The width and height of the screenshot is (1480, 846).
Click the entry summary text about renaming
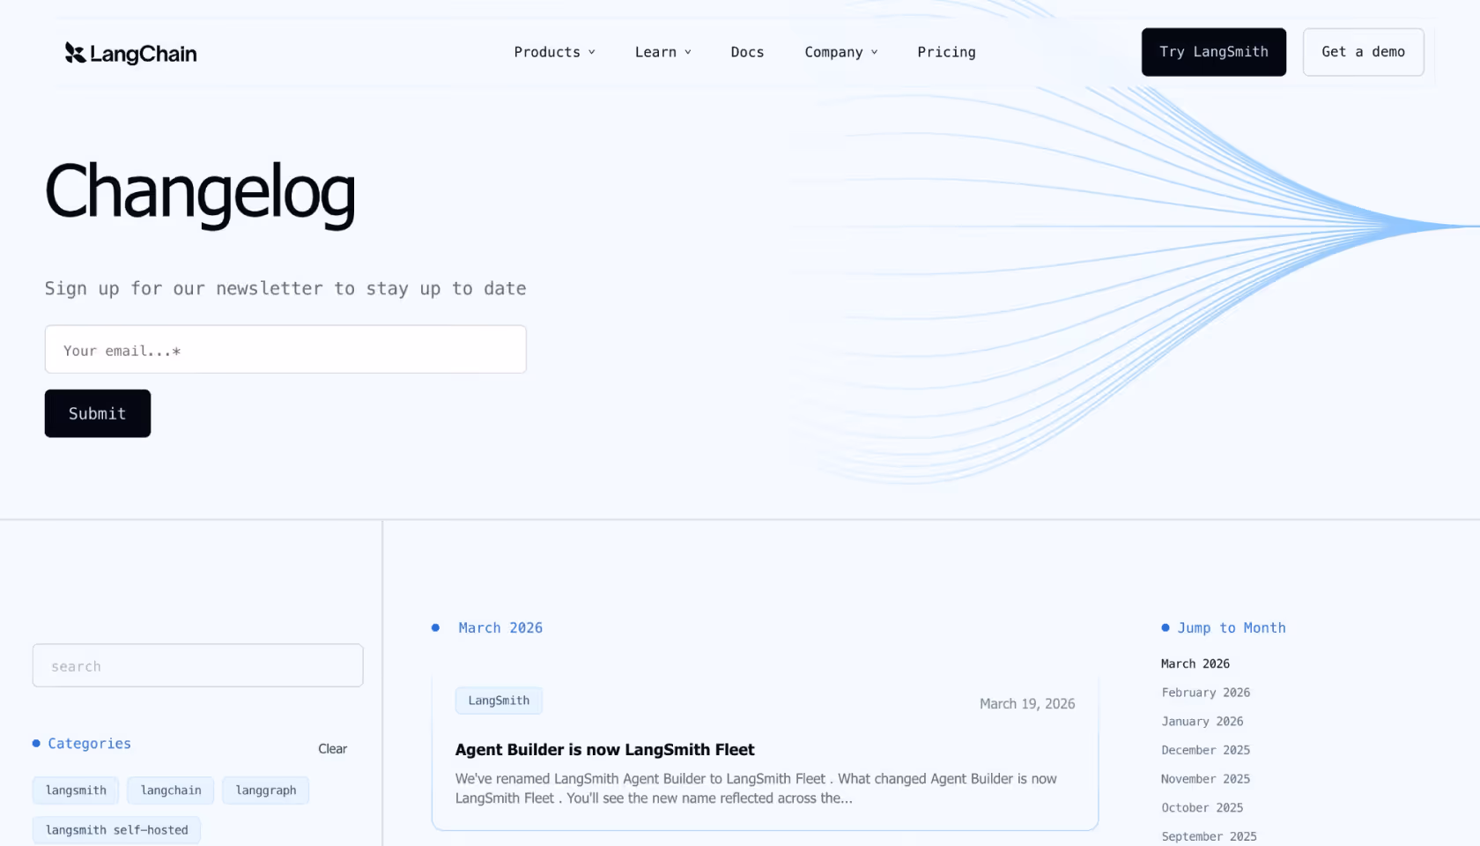tap(756, 788)
